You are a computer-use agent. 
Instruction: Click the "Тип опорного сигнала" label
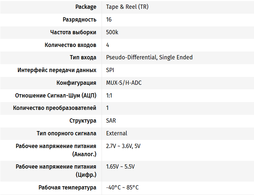(66, 133)
